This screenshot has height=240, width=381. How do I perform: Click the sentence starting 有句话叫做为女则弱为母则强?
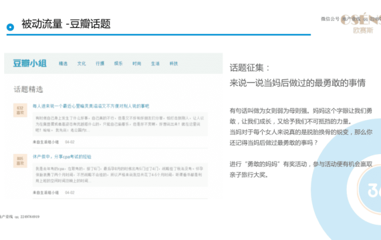(301, 116)
